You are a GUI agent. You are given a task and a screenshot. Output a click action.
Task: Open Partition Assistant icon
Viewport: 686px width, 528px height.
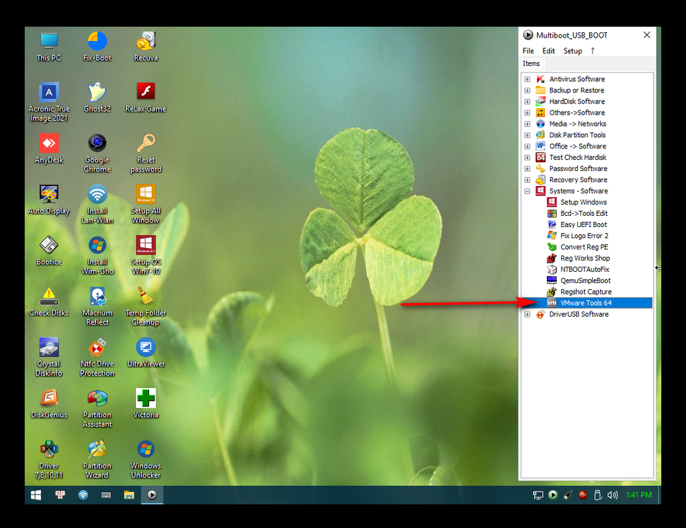coord(97,408)
